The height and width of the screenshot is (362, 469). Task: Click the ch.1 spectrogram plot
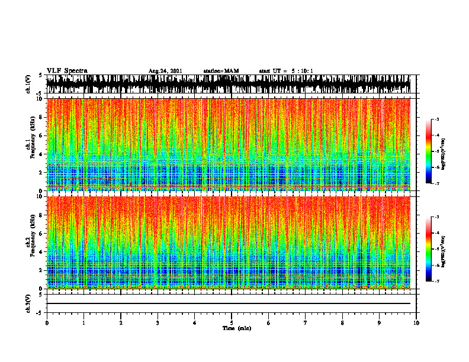(x=229, y=144)
